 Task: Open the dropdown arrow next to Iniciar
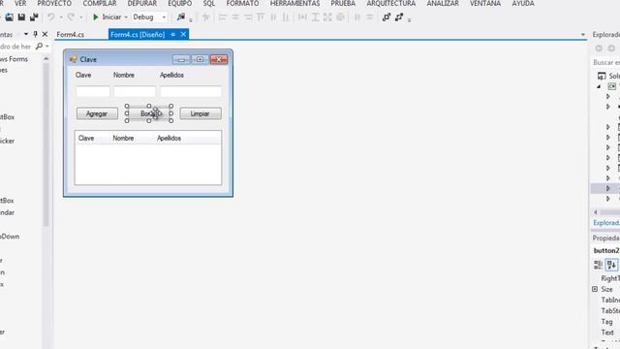pos(126,17)
